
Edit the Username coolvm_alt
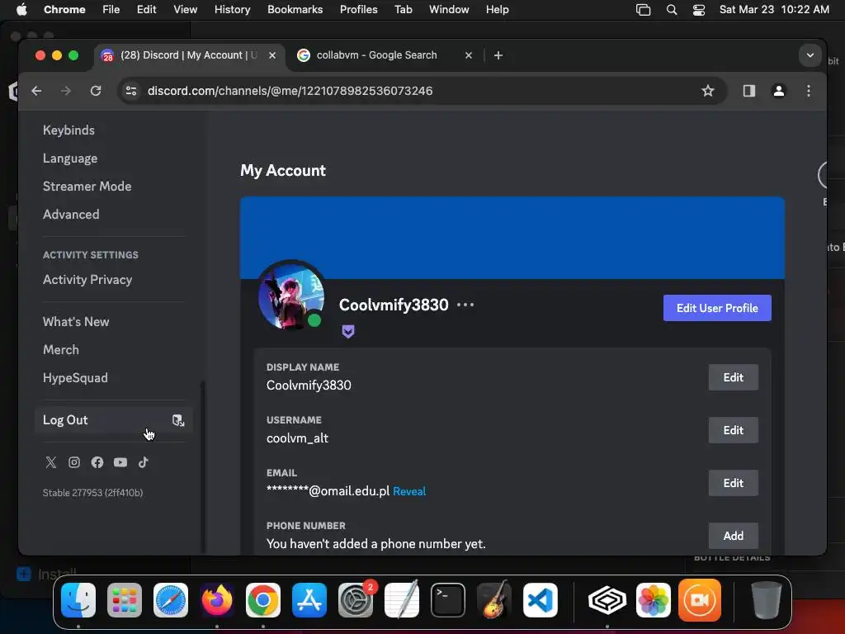pyautogui.click(x=733, y=430)
